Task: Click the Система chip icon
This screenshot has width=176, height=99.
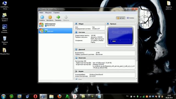Action: tap(76, 32)
